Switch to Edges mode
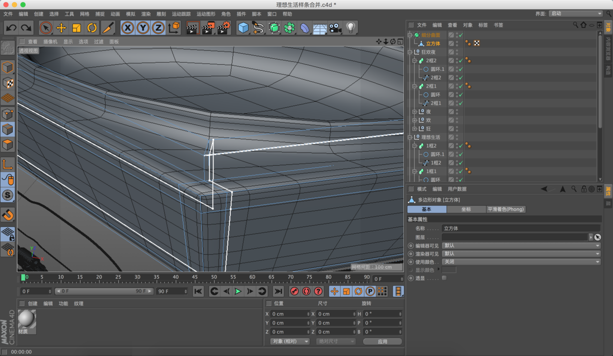The image size is (613, 356). (7, 129)
